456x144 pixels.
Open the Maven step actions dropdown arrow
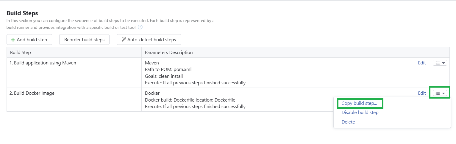(443, 63)
